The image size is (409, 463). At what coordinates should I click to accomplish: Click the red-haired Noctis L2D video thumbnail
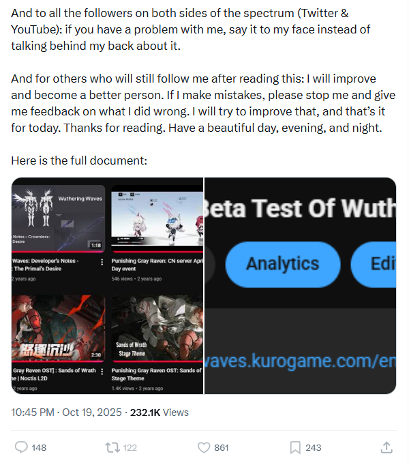(x=59, y=328)
